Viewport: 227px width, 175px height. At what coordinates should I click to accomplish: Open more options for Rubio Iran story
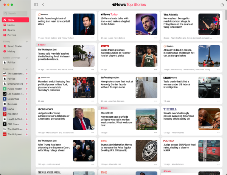[x=93, y=38]
